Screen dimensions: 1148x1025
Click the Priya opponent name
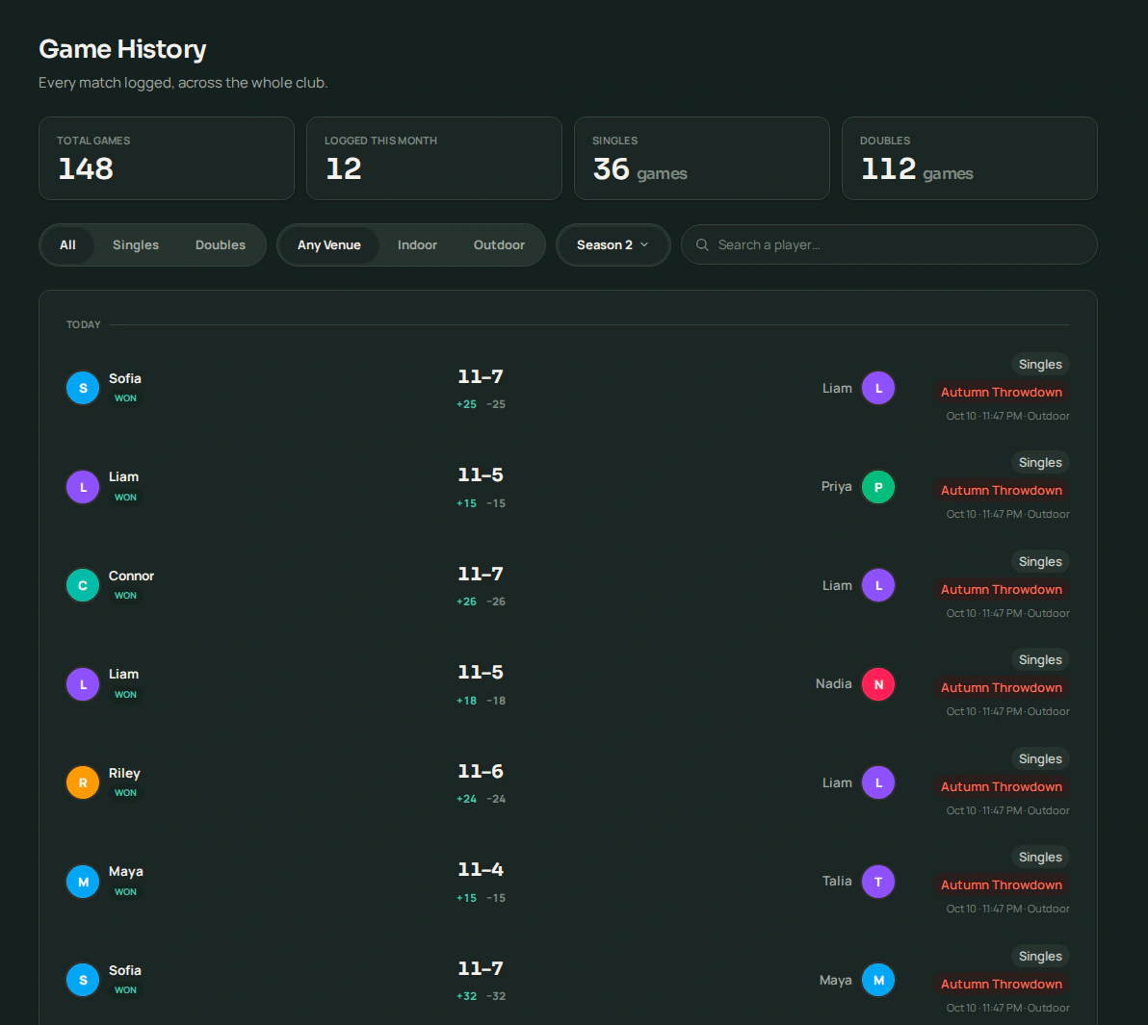(x=836, y=487)
